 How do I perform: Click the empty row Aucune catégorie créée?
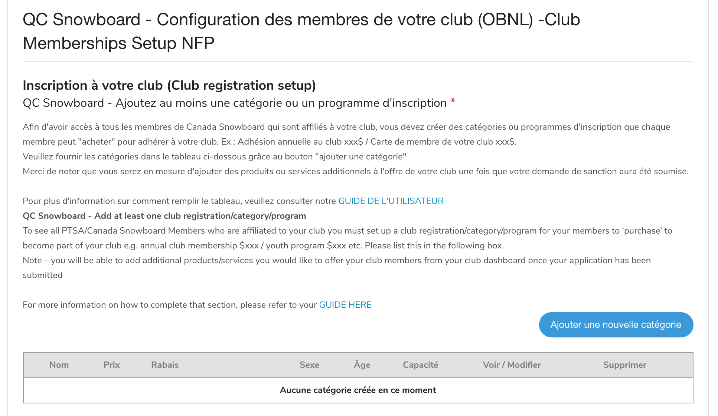(x=358, y=390)
